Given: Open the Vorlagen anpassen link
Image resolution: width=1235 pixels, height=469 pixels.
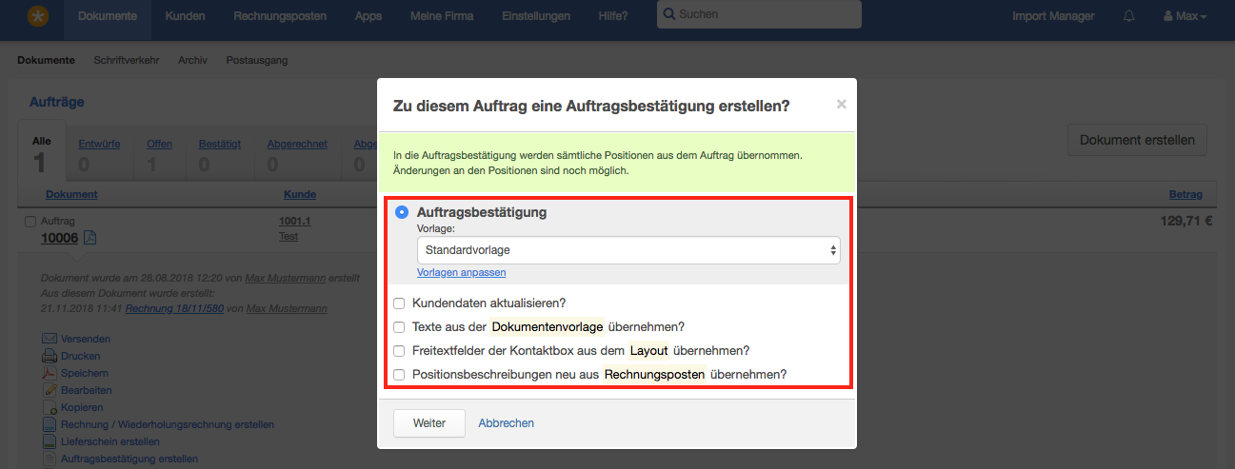Looking at the screenshot, I should tap(461, 272).
